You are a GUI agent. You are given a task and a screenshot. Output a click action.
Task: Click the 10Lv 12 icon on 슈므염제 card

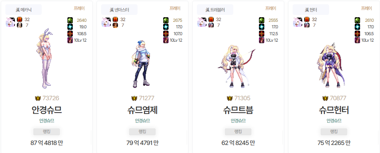(x=166, y=40)
